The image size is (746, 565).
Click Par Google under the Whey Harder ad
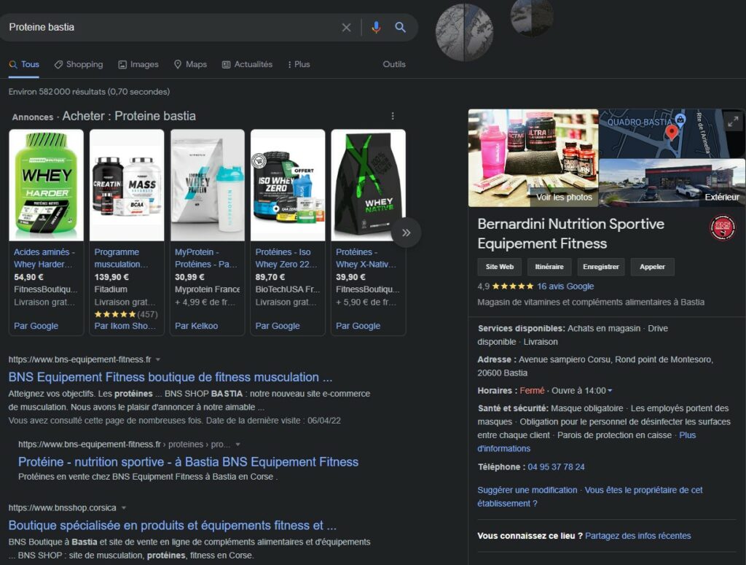(36, 326)
